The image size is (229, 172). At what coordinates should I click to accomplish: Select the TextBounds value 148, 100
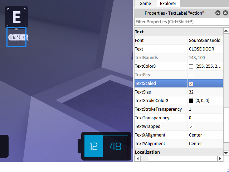(x=197, y=58)
